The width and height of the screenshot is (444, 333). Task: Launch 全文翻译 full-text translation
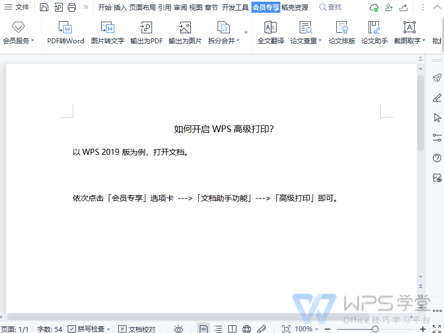[x=270, y=28]
